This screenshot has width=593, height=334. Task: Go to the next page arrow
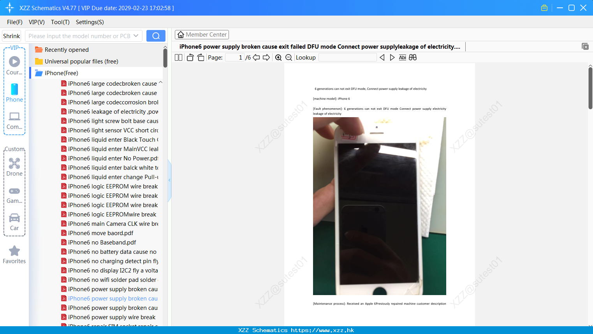click(266, 58)
